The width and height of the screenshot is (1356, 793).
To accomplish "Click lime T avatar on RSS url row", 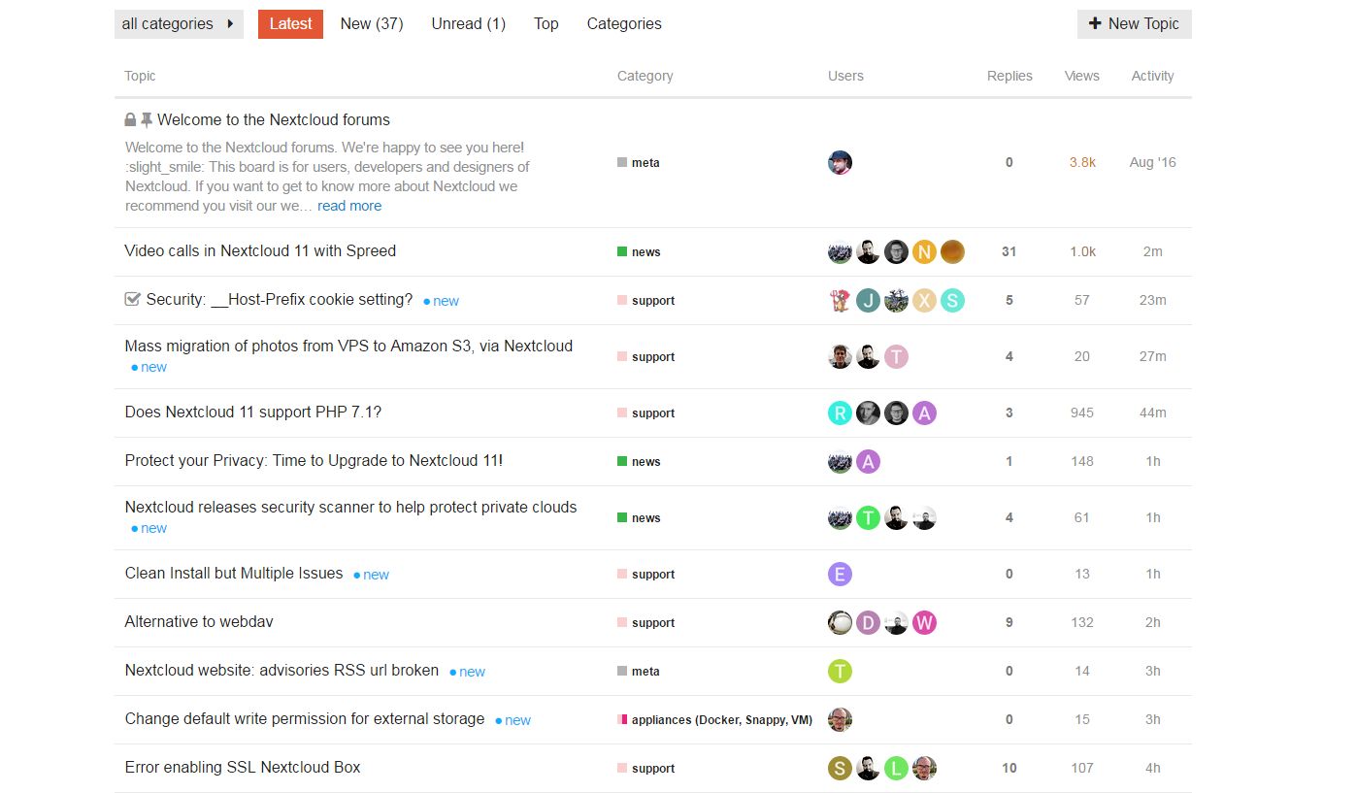I will pos(841,672).
